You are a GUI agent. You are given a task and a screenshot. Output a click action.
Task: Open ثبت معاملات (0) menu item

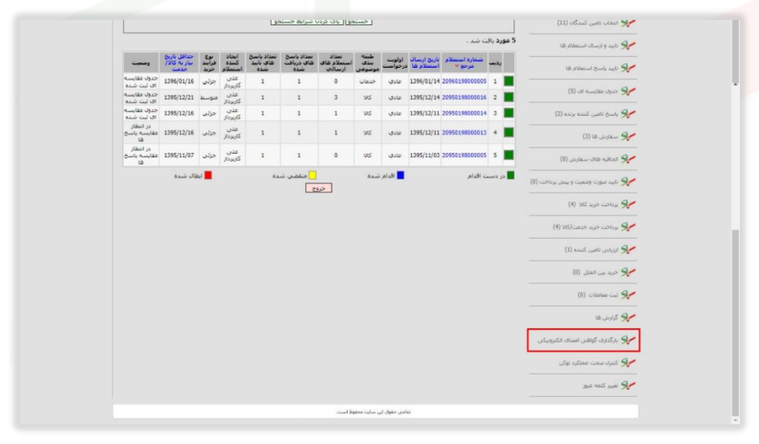tap(598, 295)
